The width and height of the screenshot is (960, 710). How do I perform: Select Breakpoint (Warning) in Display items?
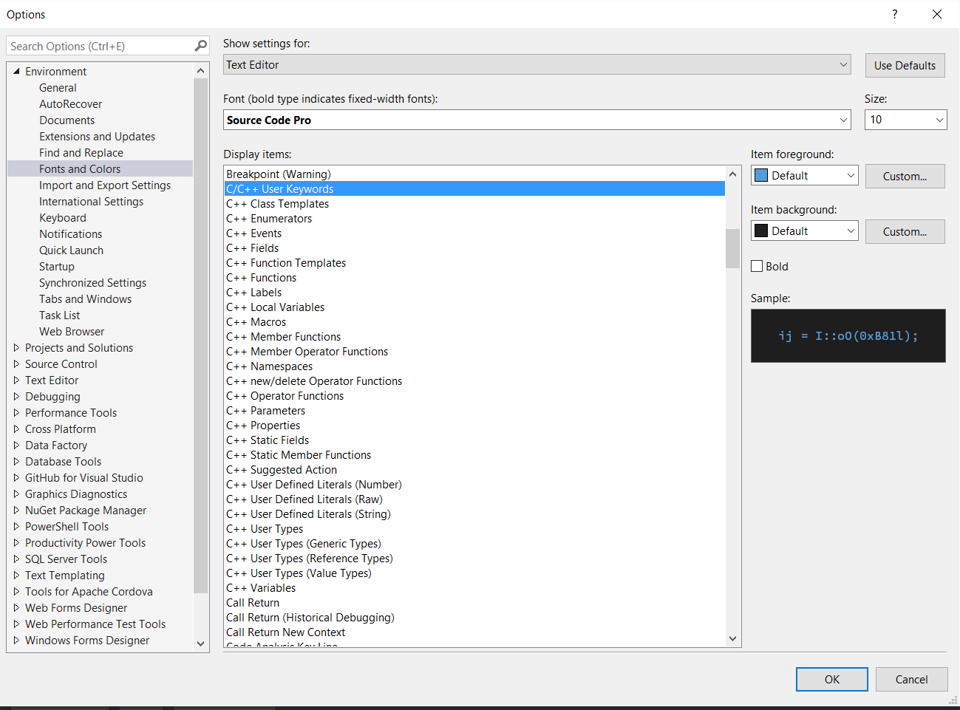279,174
